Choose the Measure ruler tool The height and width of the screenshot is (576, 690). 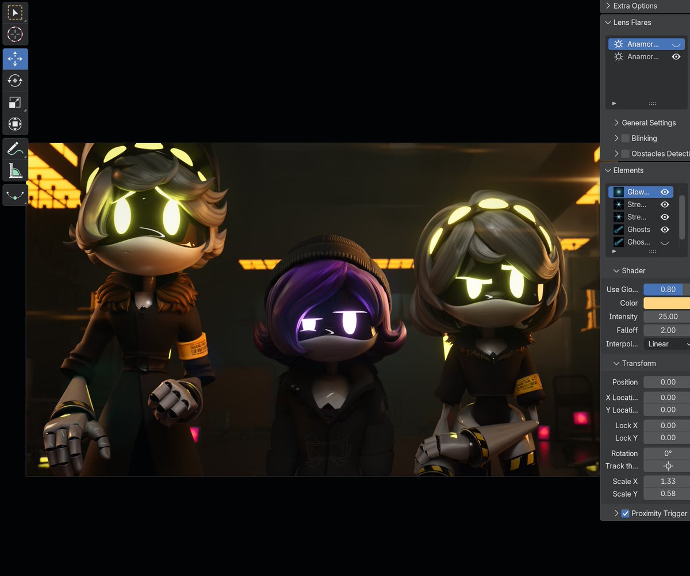click(15, 171)
